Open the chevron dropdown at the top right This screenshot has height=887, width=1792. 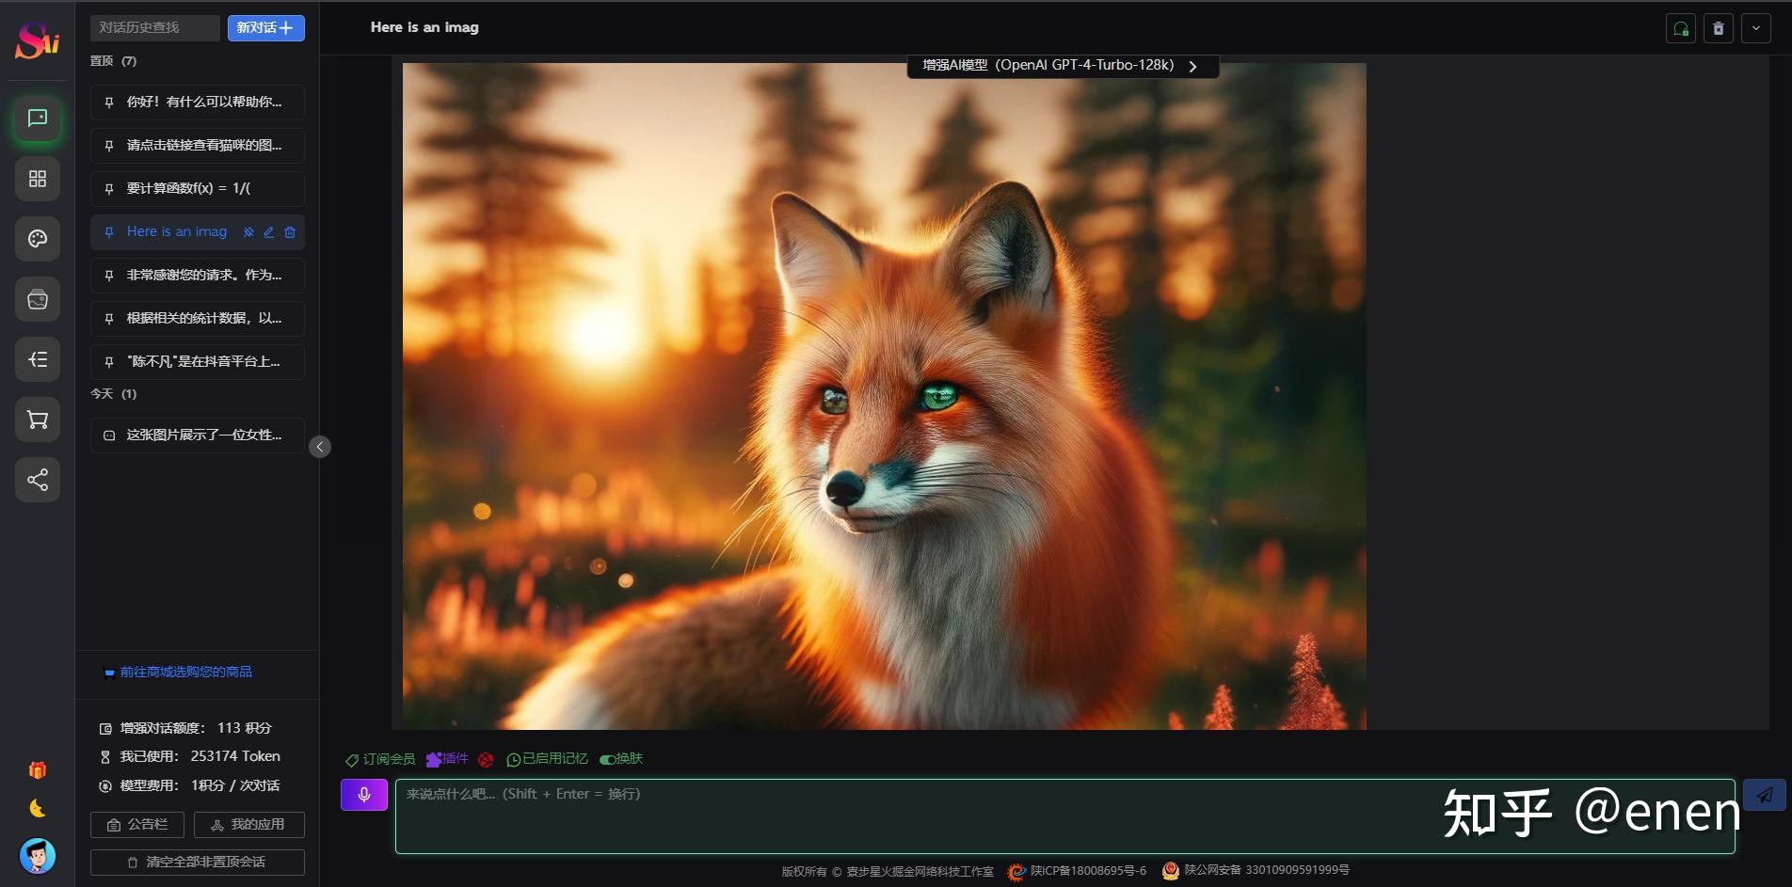pos(1756,28)
